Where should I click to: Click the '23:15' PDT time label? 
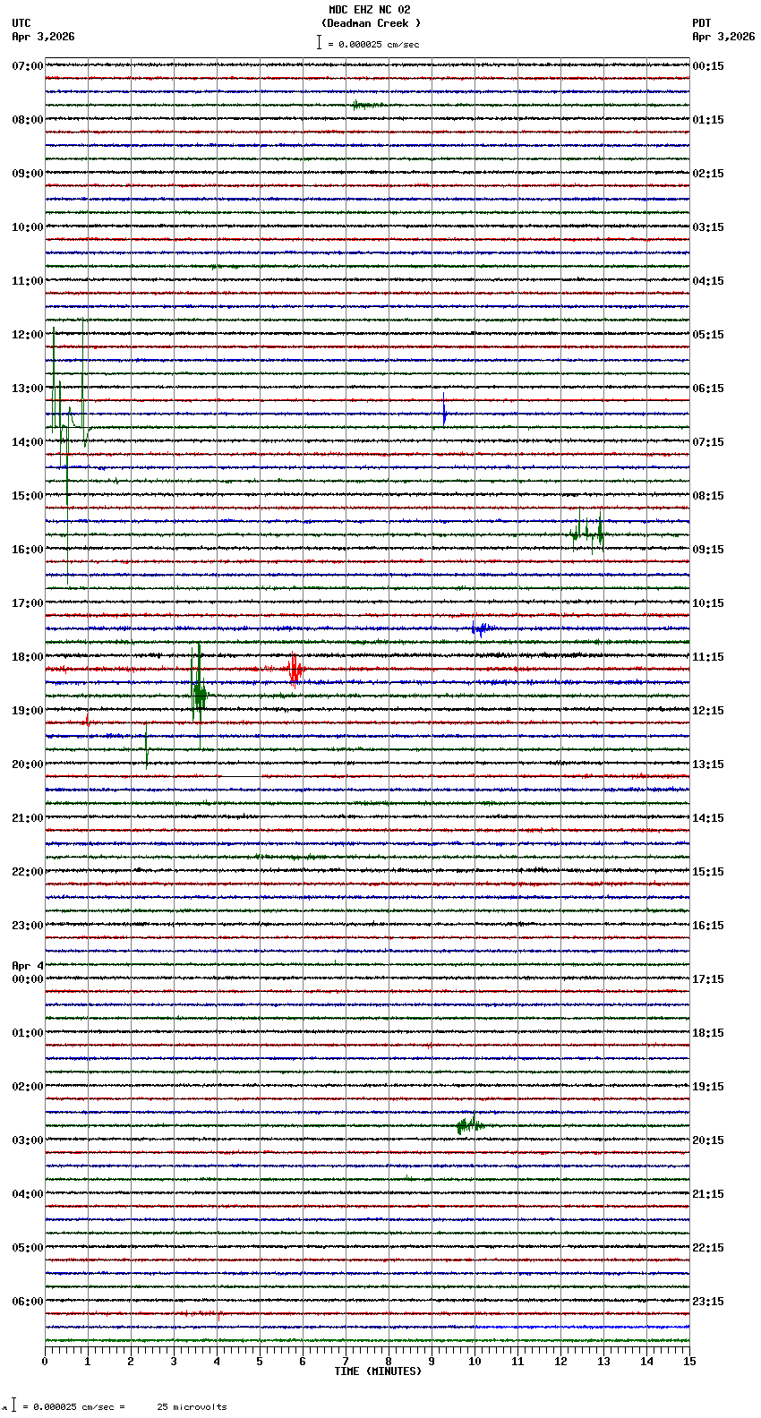708,1302
